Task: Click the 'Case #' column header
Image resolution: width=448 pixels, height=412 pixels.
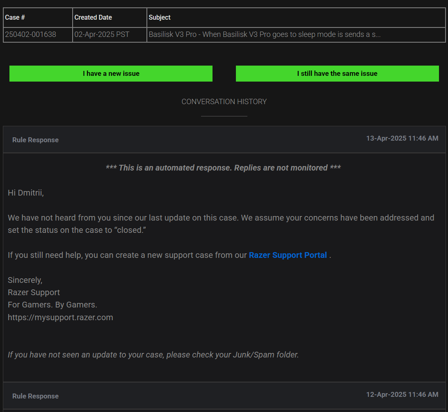Action: tap(38, 17)
